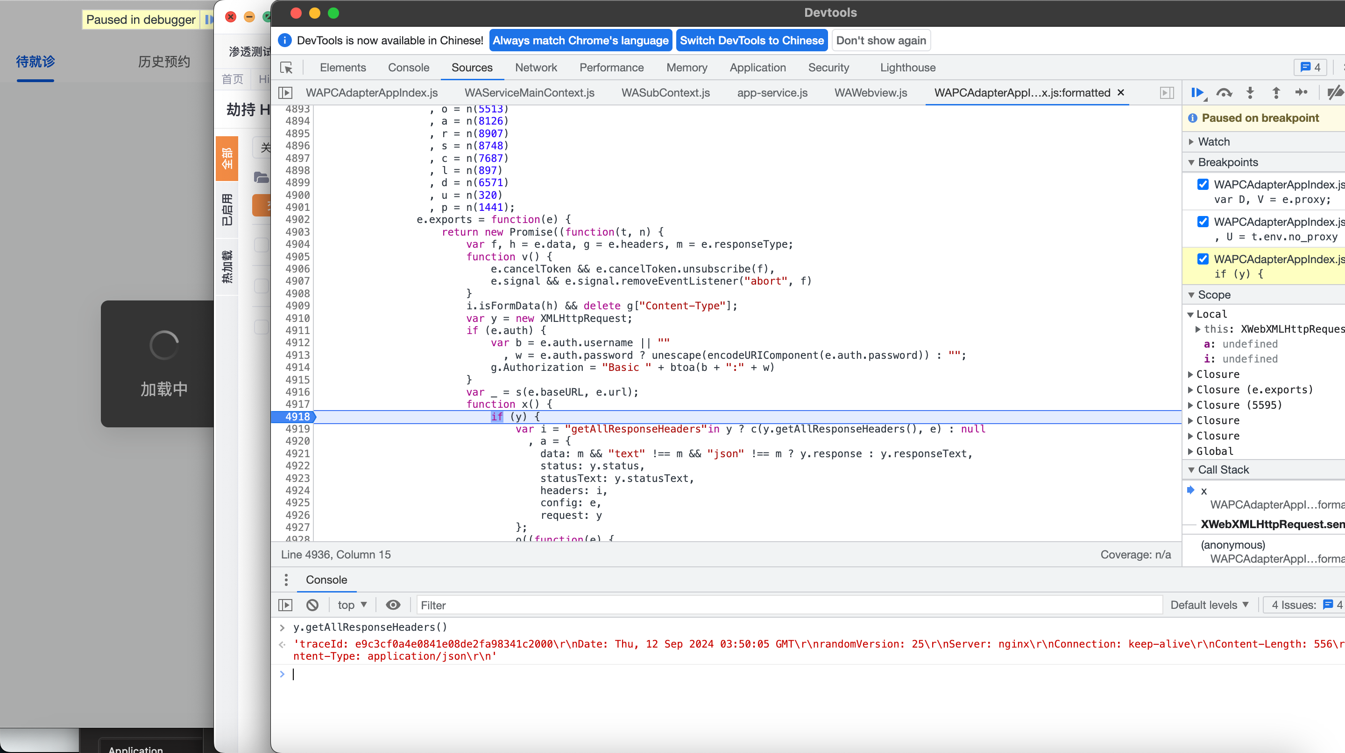
Task: Click the loading spinner in the mini program
Action: [164, 345]
